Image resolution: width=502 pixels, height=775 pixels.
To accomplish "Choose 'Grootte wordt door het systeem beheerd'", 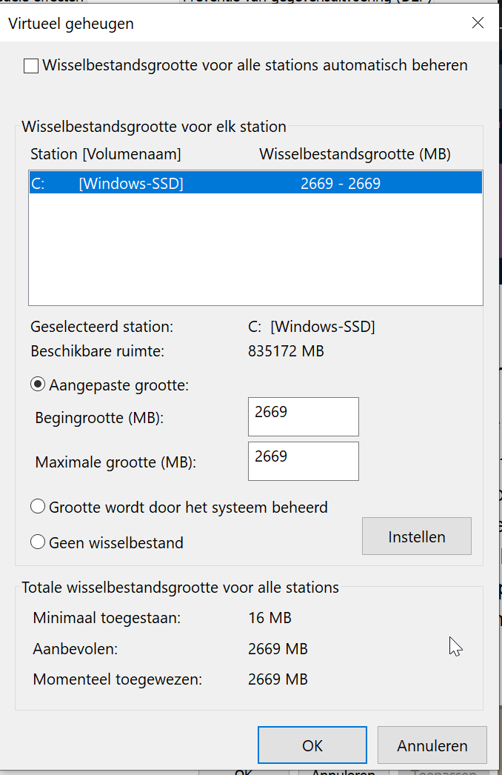I will (38, 508).
